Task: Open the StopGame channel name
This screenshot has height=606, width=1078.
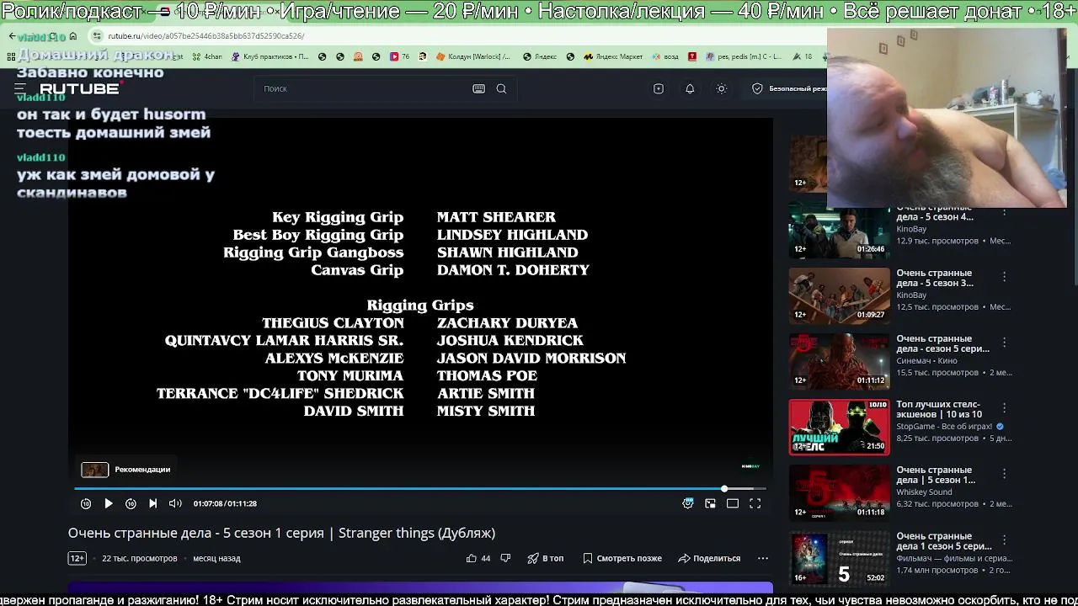Action: (x=944, y=426)
